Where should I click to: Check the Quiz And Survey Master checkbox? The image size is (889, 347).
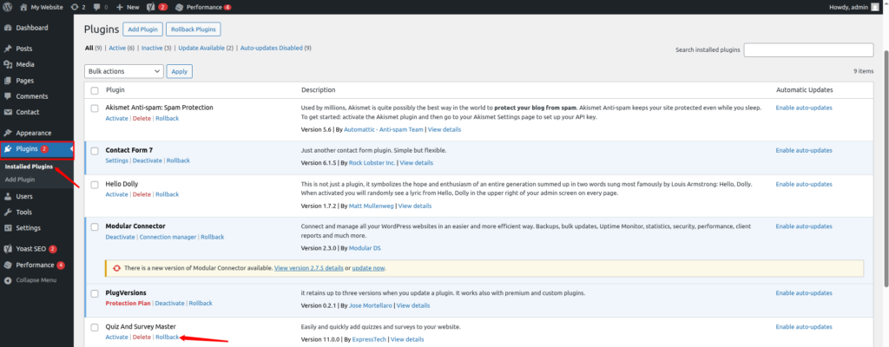95,327
